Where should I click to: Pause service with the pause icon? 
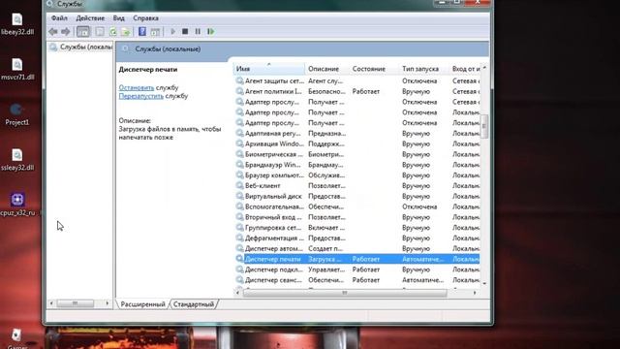coord(198,32)
